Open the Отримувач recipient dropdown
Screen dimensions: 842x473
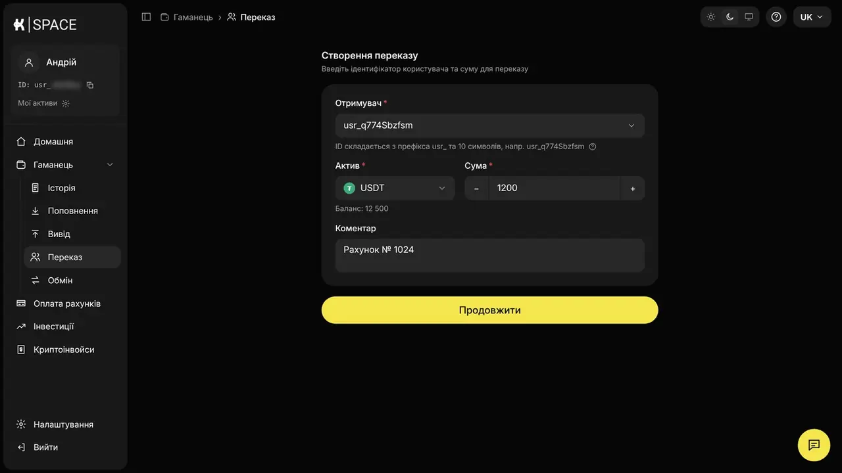pyautogui.click(x=490, y=125)
